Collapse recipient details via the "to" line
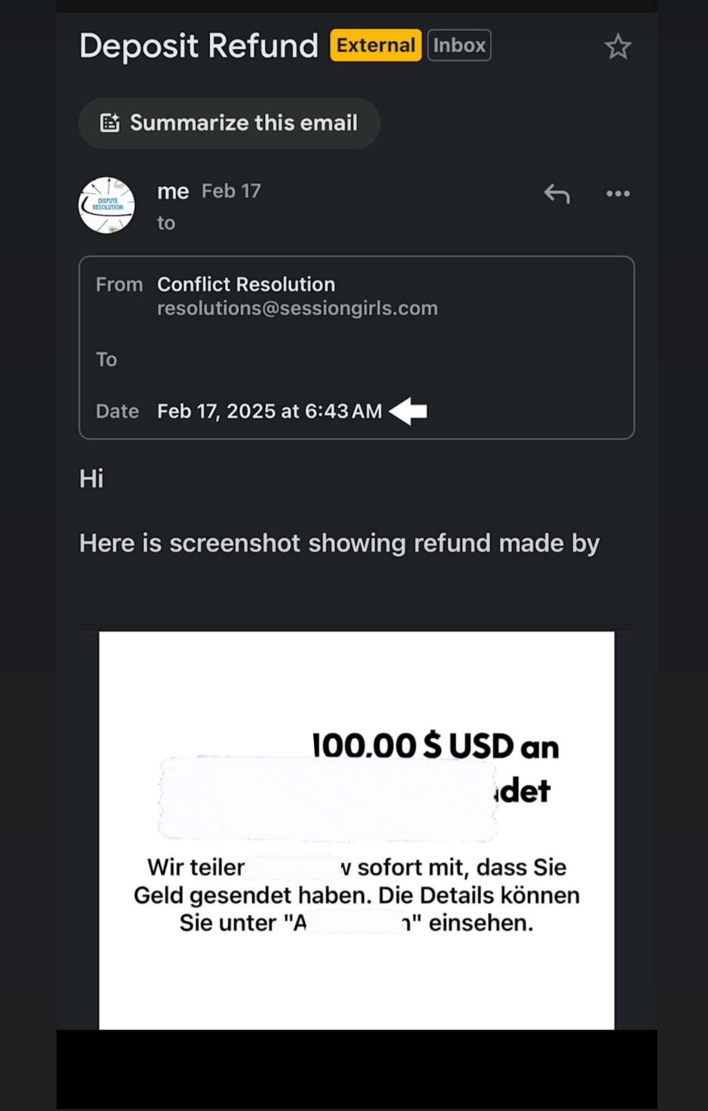The width and height of the screenshot is (708, 1111). tap(166, 223)
